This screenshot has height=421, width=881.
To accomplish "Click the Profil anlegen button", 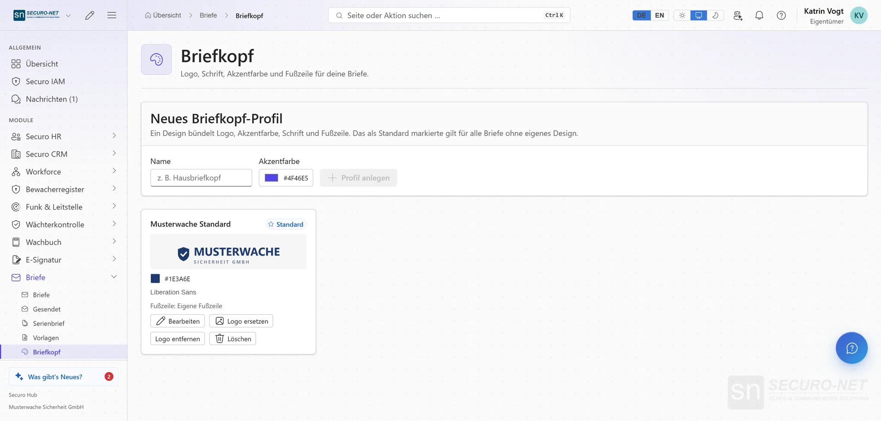I will (358, 178).
